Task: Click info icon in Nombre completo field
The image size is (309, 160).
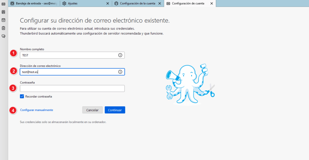Action: click(x=120, y=55)
